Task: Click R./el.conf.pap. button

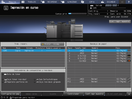Action: click(x=116, y=94)
